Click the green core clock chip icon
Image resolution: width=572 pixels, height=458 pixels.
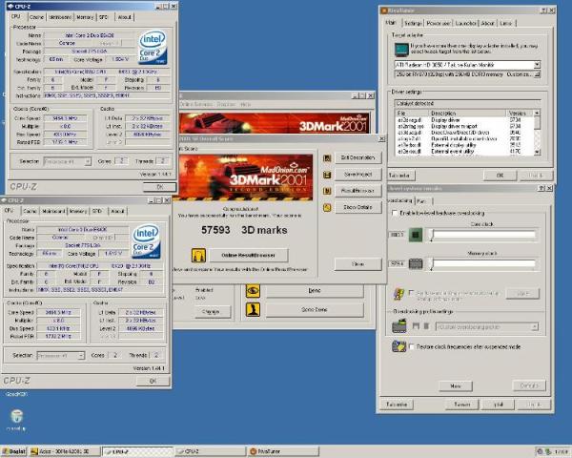(x=415, y=235)
